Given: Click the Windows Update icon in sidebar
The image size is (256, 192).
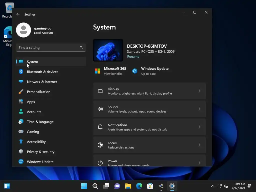Looking at the screenshot, I should (21, 161).
